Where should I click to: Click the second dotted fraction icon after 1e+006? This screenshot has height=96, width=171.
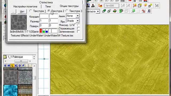[x=128, y=6]
